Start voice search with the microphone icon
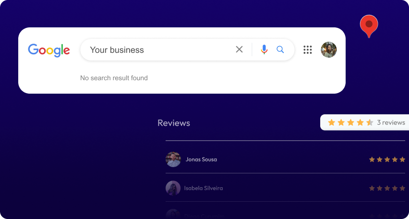Viewport: 409px width, 219px height. [x=264, y=49]
